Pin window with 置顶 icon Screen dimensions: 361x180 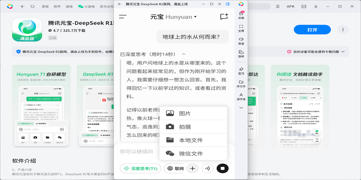(241, 71)
